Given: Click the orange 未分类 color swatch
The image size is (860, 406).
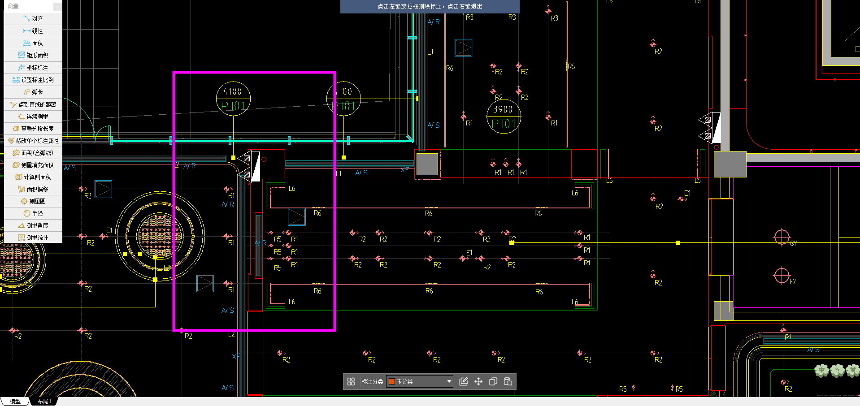Looking at the screenshot, I should click(x=391, y=381).
